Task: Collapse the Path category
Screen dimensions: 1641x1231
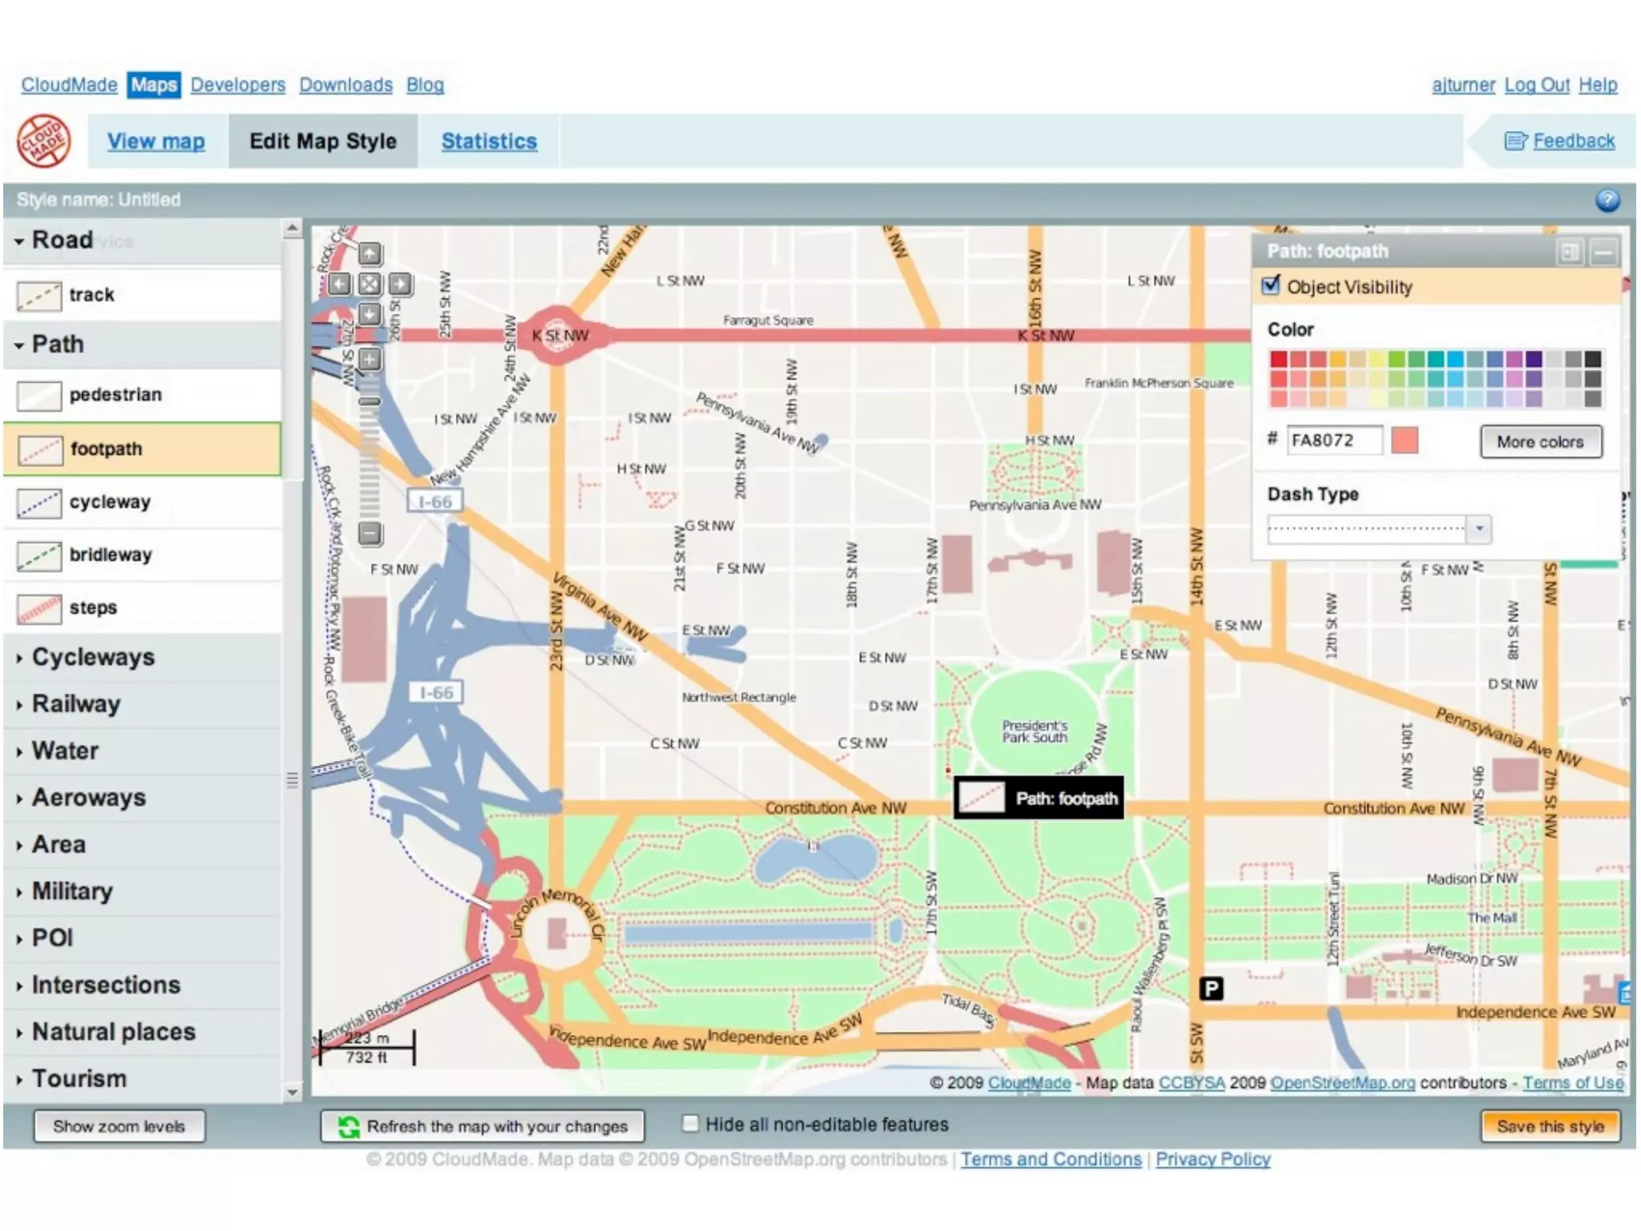Action: click(x=57, y=345)
